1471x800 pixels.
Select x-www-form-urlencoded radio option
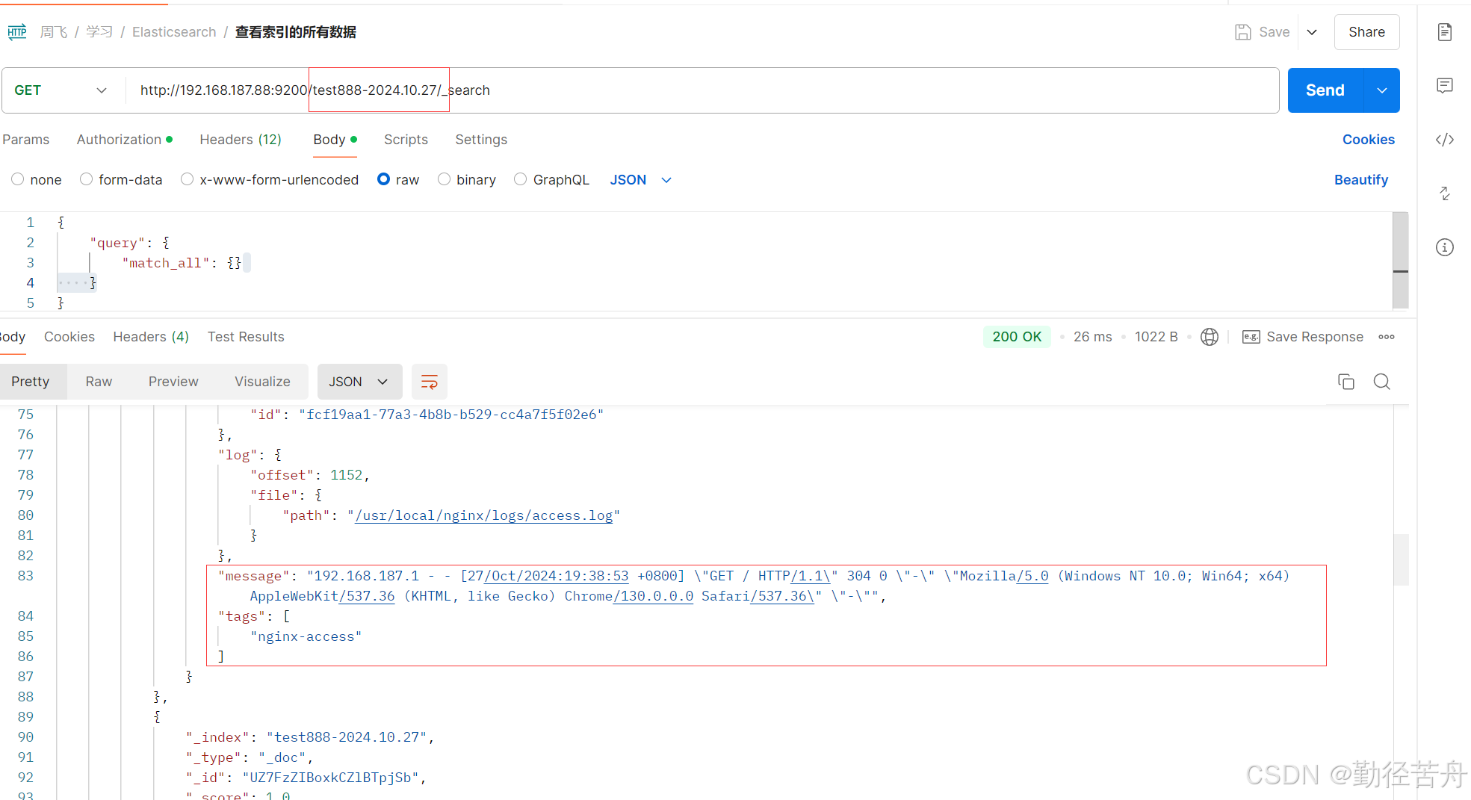click(188, 179)
